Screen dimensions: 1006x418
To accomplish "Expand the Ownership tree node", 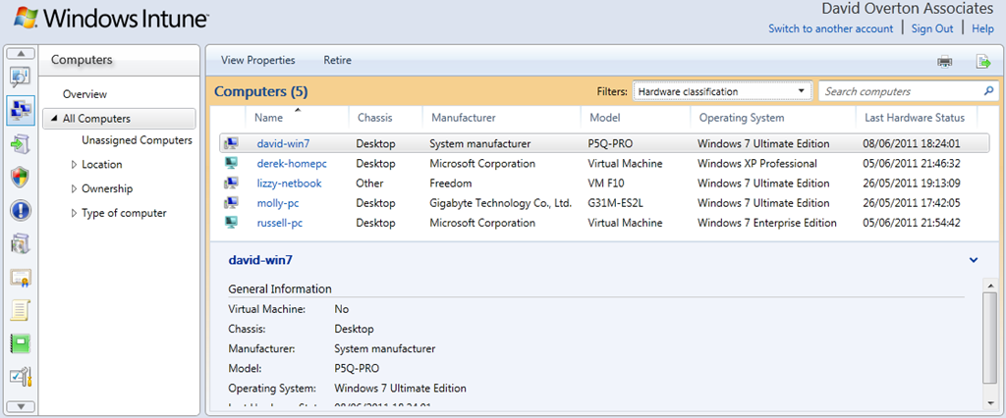I will click(74, 189).
